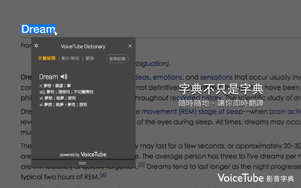The image size is (301, 188).
Task: Click the VoiceTube 影音字典 logo
Action: pyautogui.click(x=256, y=178)
